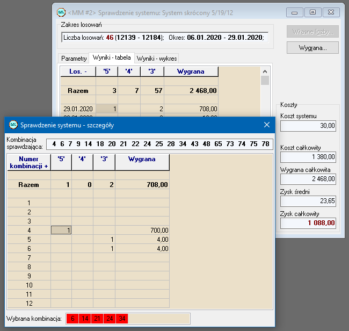Click the red number 5 in Wybrana kombinacja

click(72, 319)
